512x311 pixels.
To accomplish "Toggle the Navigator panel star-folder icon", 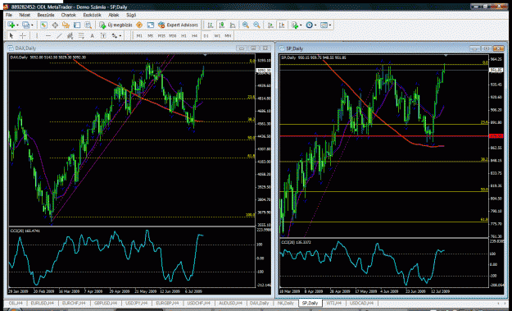I will coord(66,25).
